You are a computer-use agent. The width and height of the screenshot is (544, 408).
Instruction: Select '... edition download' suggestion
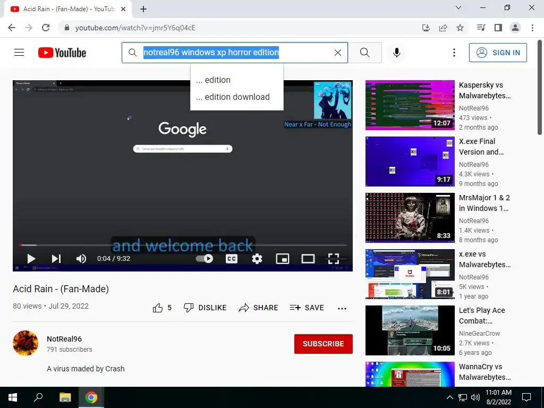click(237, 97)
